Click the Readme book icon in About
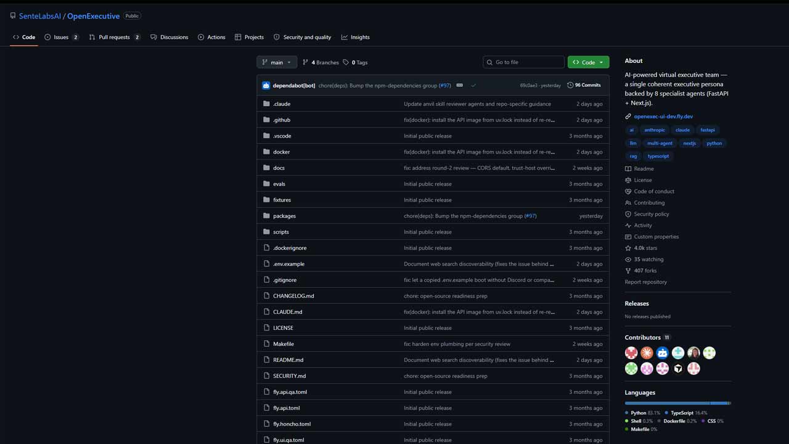The height and width of the screenshot is (444, 789). [x=628, y=168]
